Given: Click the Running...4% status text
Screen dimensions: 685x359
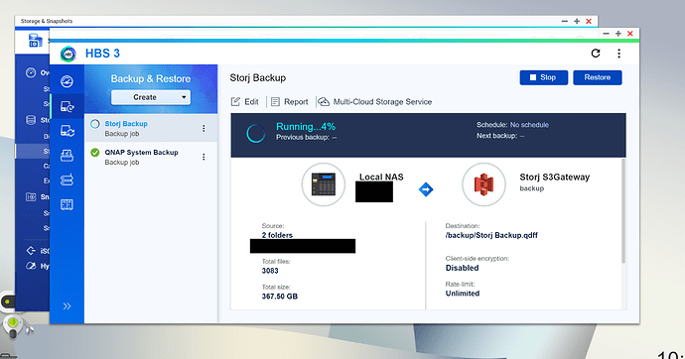Looking at the screenshot, I should coord(306,127).
